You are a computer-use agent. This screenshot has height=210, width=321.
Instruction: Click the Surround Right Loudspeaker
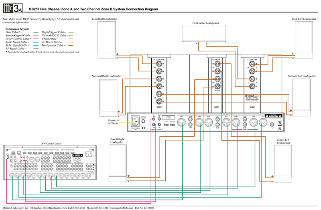click(106, 96)
